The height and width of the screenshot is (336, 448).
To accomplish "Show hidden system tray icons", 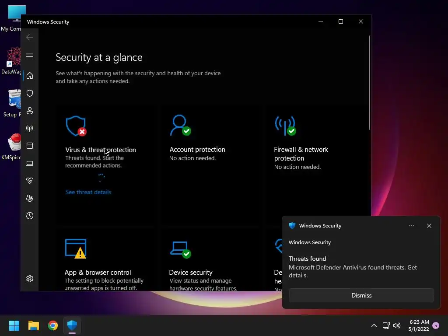I will coord(374,325).
